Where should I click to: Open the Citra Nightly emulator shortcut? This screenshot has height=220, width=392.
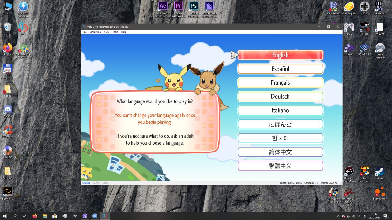coord(349,8)
